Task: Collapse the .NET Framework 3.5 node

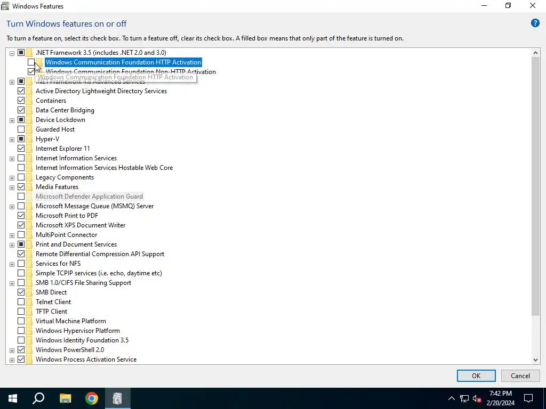Action: (x=12, y=53)
